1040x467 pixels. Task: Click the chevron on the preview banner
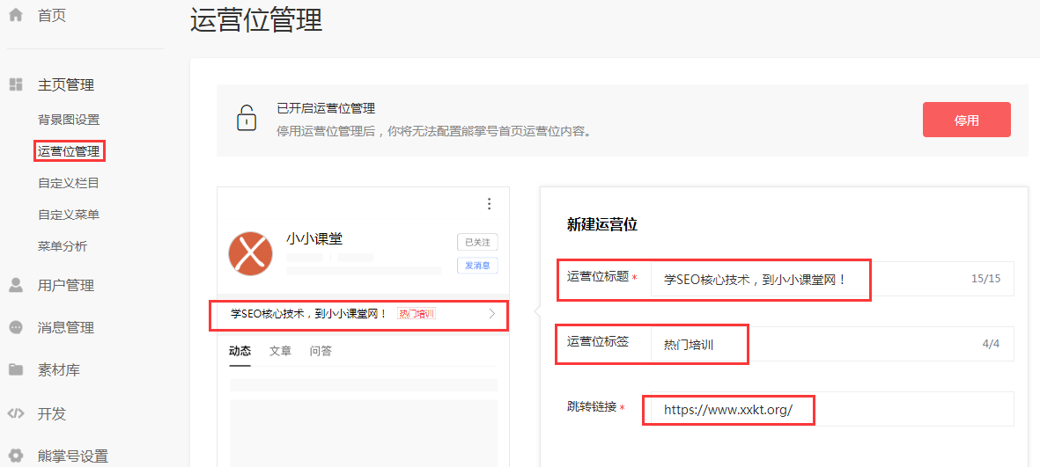(492, 314)
